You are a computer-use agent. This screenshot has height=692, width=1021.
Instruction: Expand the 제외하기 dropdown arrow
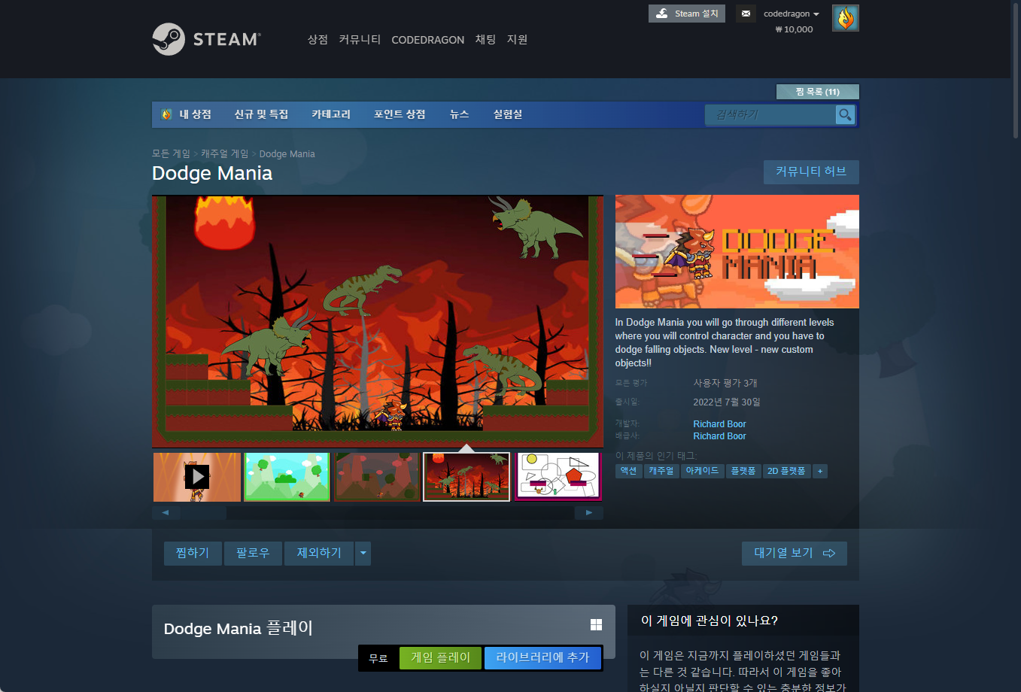pos(363,553)
